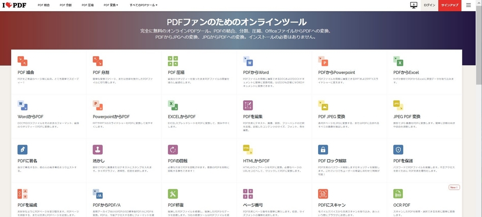Open the OCR PDF icon
This screenshot has height=217, width=482.
398,194
